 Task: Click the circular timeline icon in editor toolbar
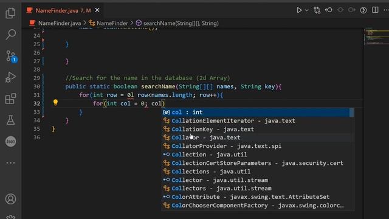coord(363,10)
